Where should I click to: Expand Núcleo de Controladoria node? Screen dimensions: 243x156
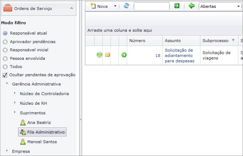(15, 93)
